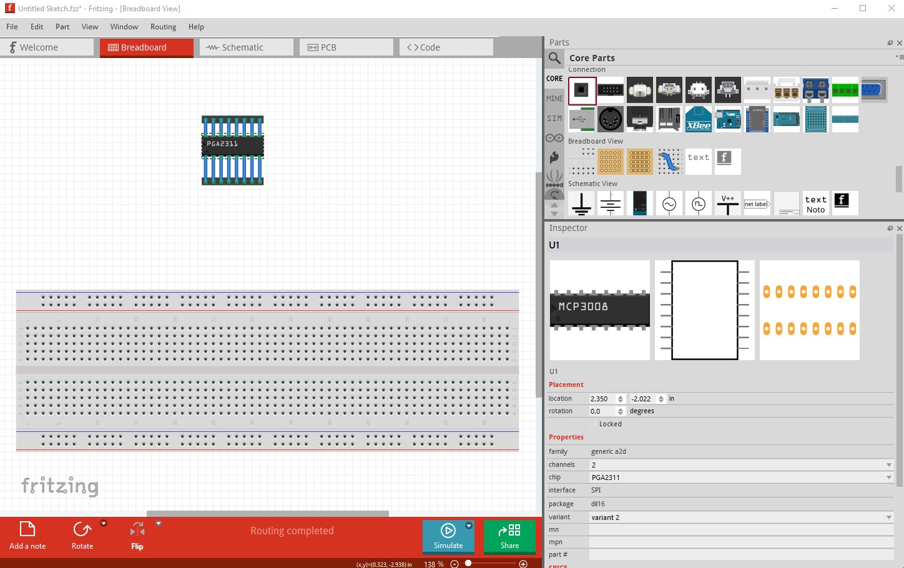
Task: Pick the blue DB9 serial connector part
Action: (x=873, y=90)
